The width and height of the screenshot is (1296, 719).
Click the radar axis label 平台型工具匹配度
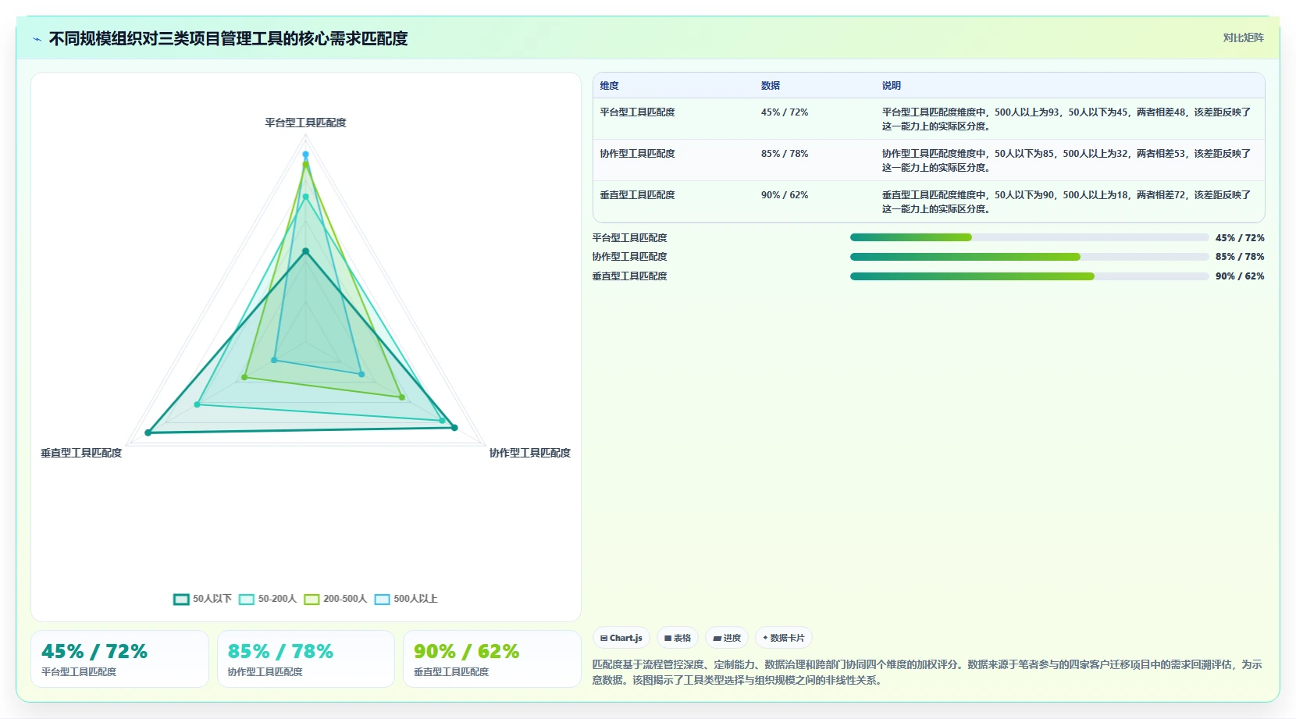[x=305, y=123]
